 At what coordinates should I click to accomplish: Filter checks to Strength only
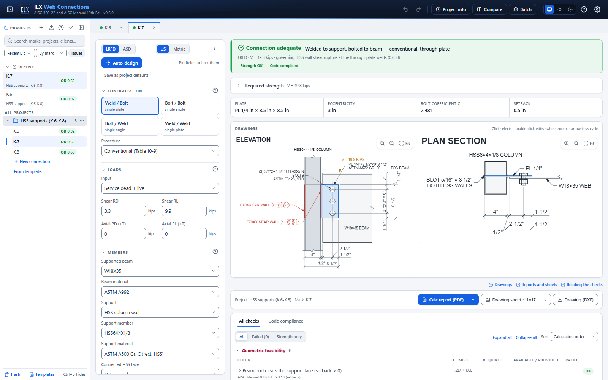[289, 337]
